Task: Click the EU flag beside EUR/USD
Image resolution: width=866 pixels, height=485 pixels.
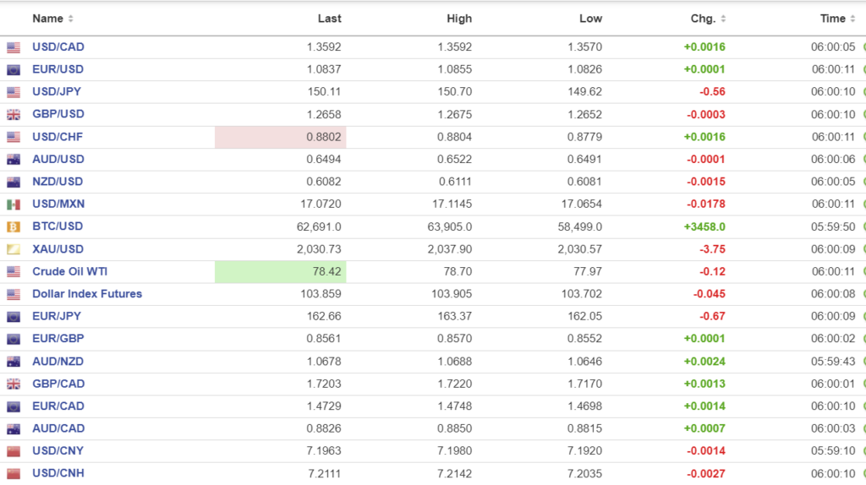Action: pyautogui.click(x=14, y=70)
